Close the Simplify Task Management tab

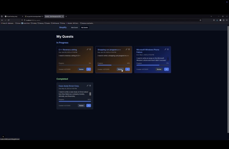(63, 17)
